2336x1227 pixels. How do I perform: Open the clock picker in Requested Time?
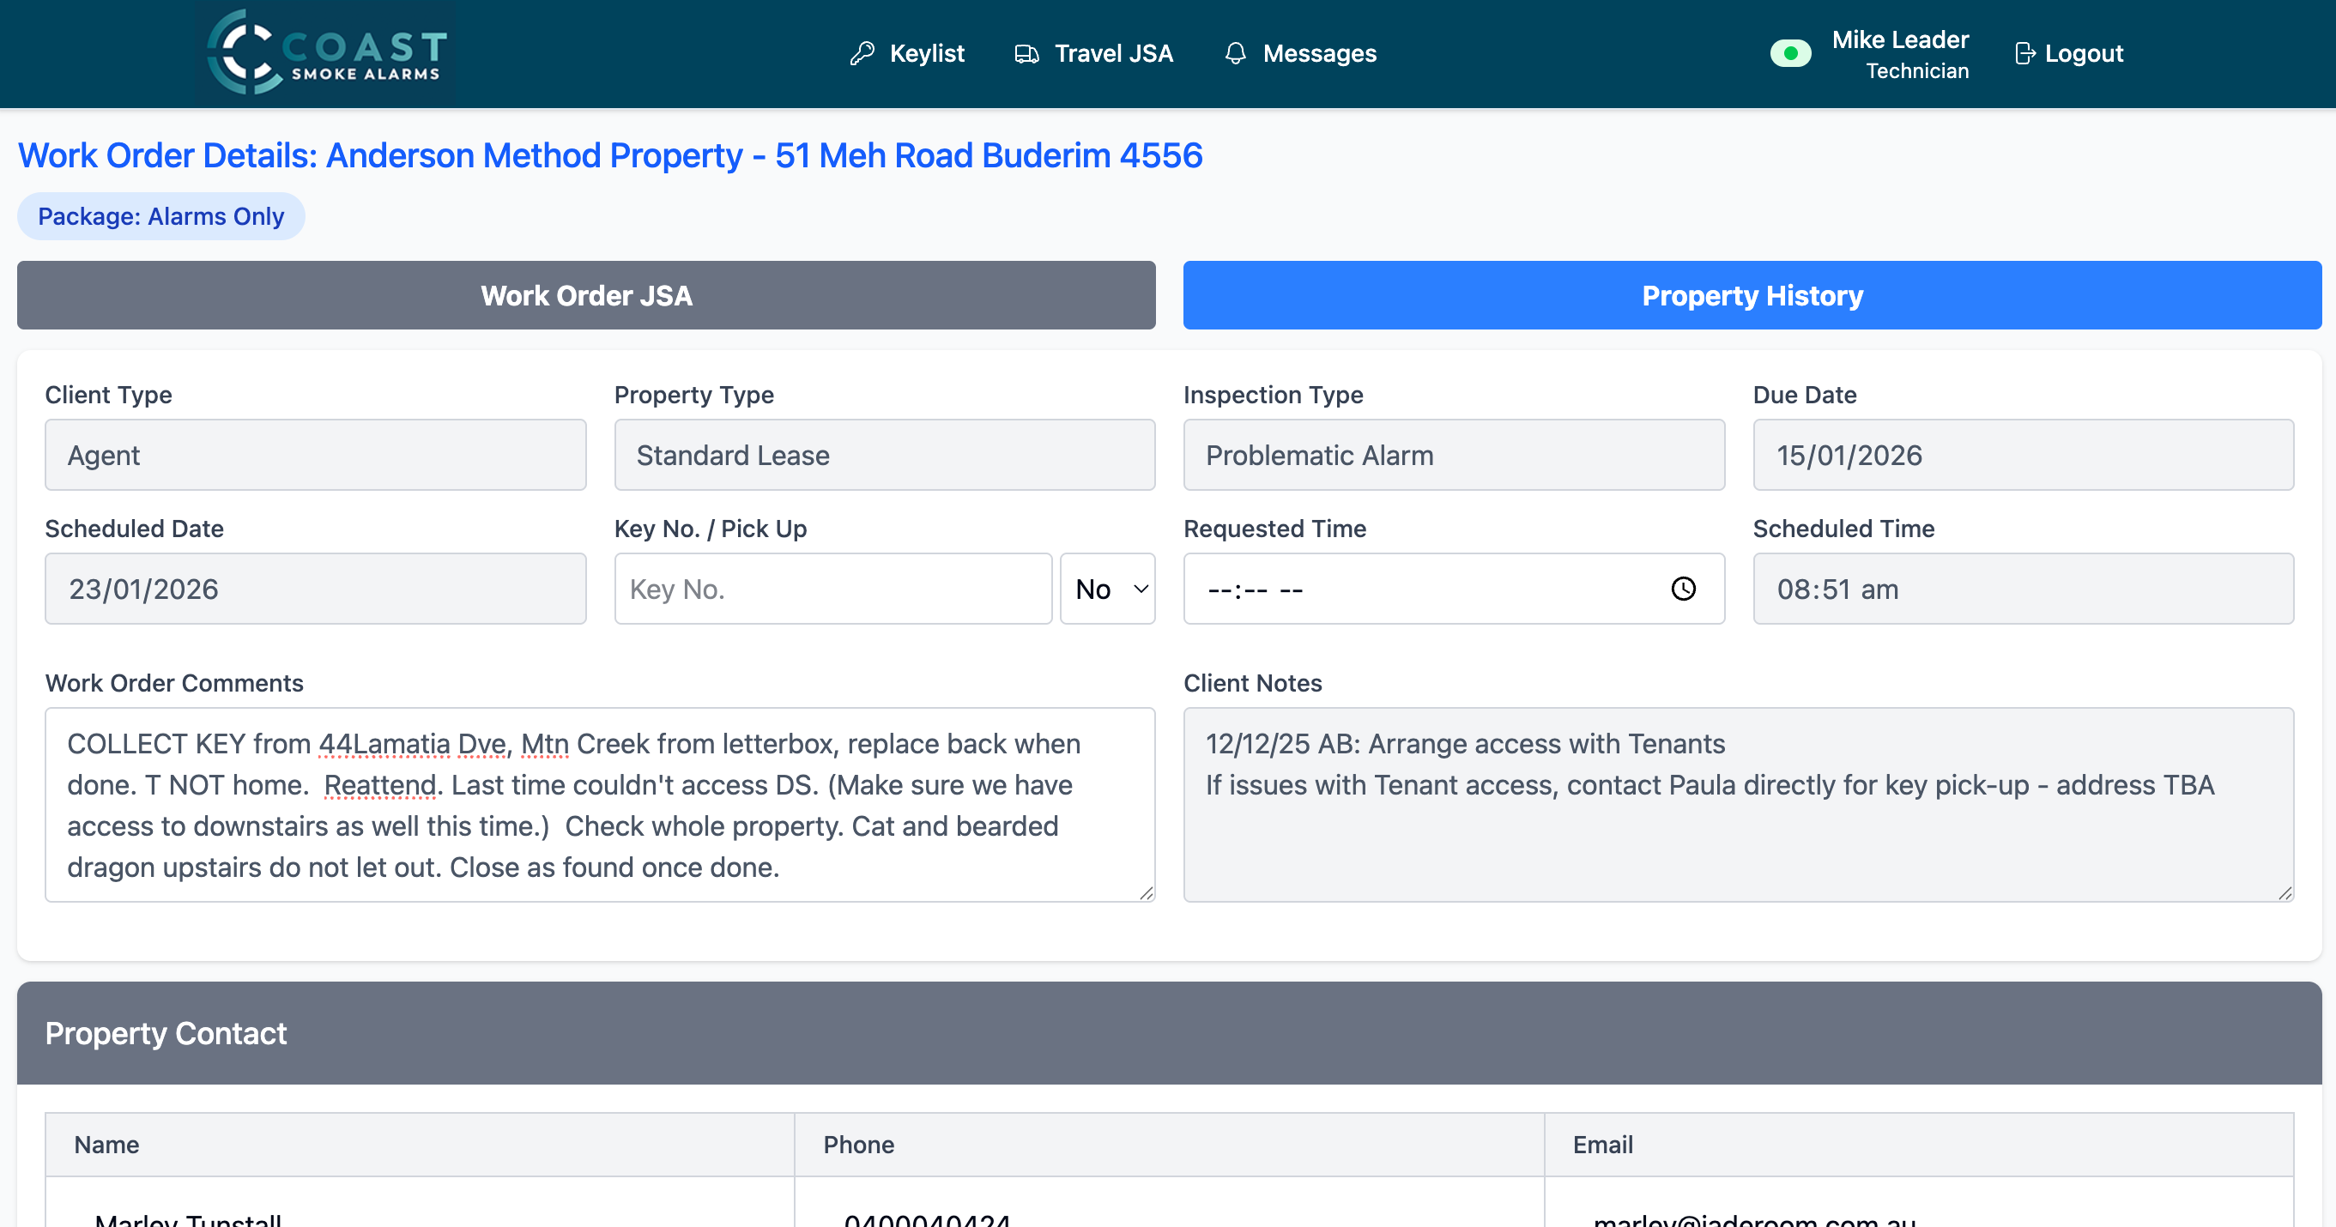tap(1683, 589)
